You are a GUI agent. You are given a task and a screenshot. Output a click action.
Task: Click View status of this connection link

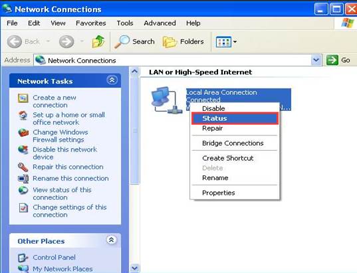pos(62,193)
